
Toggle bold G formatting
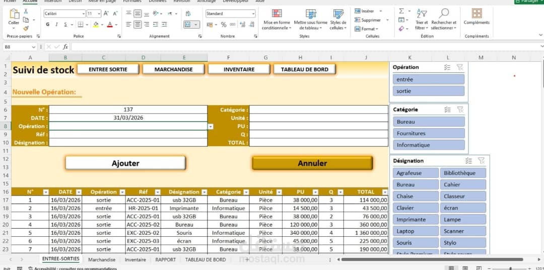click(47, 25)
